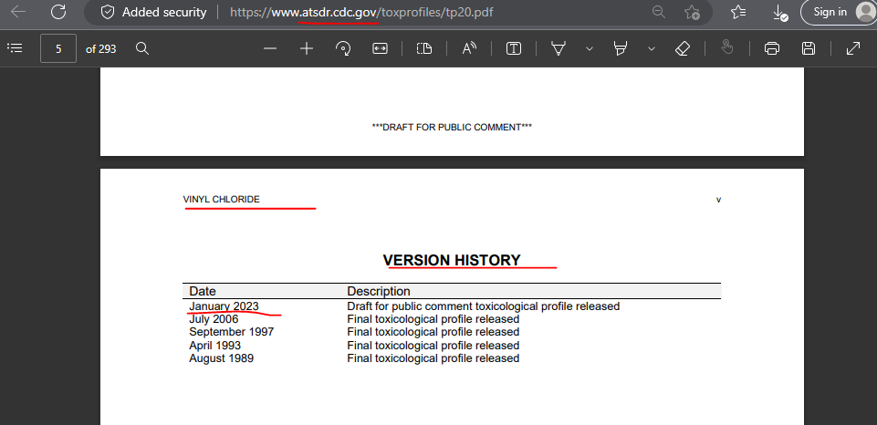Zoom in with the plus icon
This screenshot has width=877, height=425.
click(306, 48)
